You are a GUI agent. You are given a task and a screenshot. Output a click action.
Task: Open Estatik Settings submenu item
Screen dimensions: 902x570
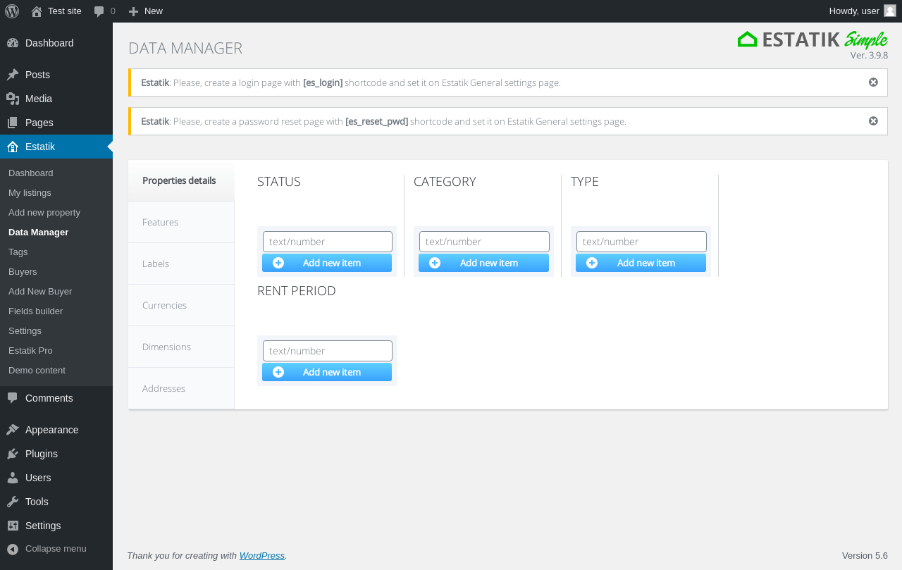(56, 331)
